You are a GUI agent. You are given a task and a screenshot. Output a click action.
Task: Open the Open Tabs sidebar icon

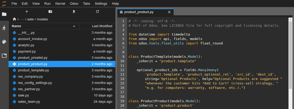(4, 56)
